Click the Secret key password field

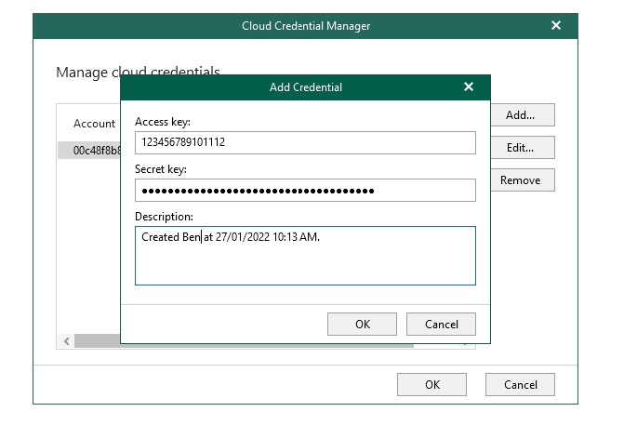click(x=305, y=190)
